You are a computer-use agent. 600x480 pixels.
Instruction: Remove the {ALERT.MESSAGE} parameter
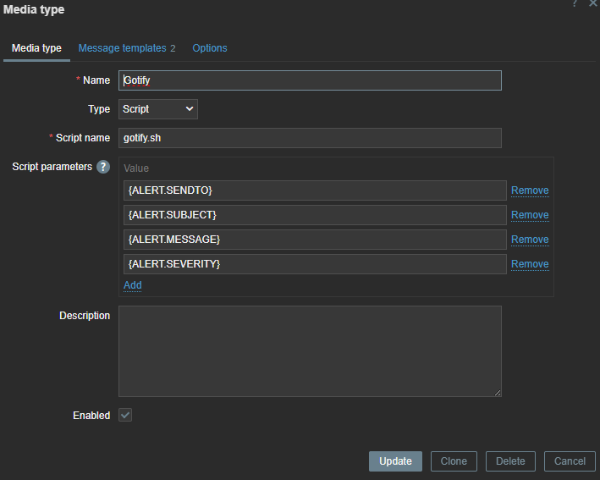(530, 240)
